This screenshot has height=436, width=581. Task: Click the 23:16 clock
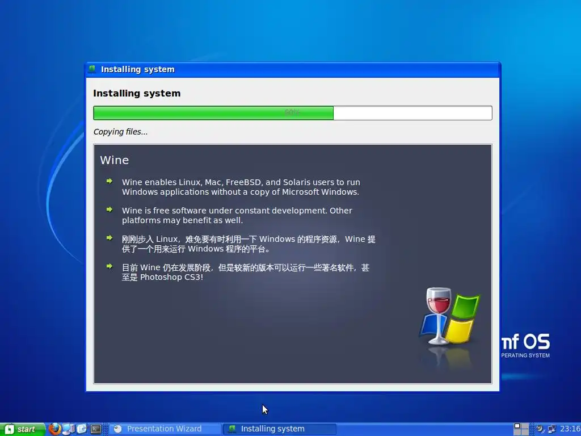pyautogui.click(x=570, y=429)
